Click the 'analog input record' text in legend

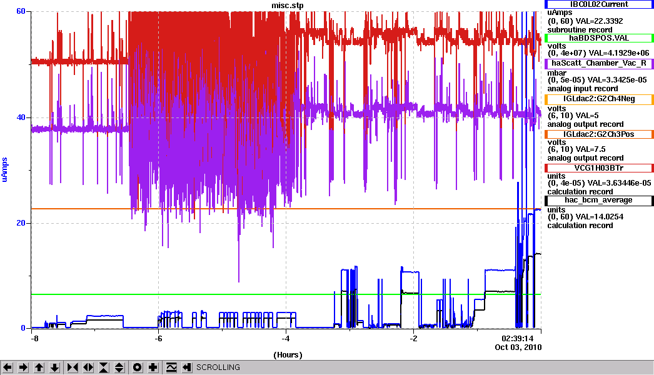click(583, 88)
